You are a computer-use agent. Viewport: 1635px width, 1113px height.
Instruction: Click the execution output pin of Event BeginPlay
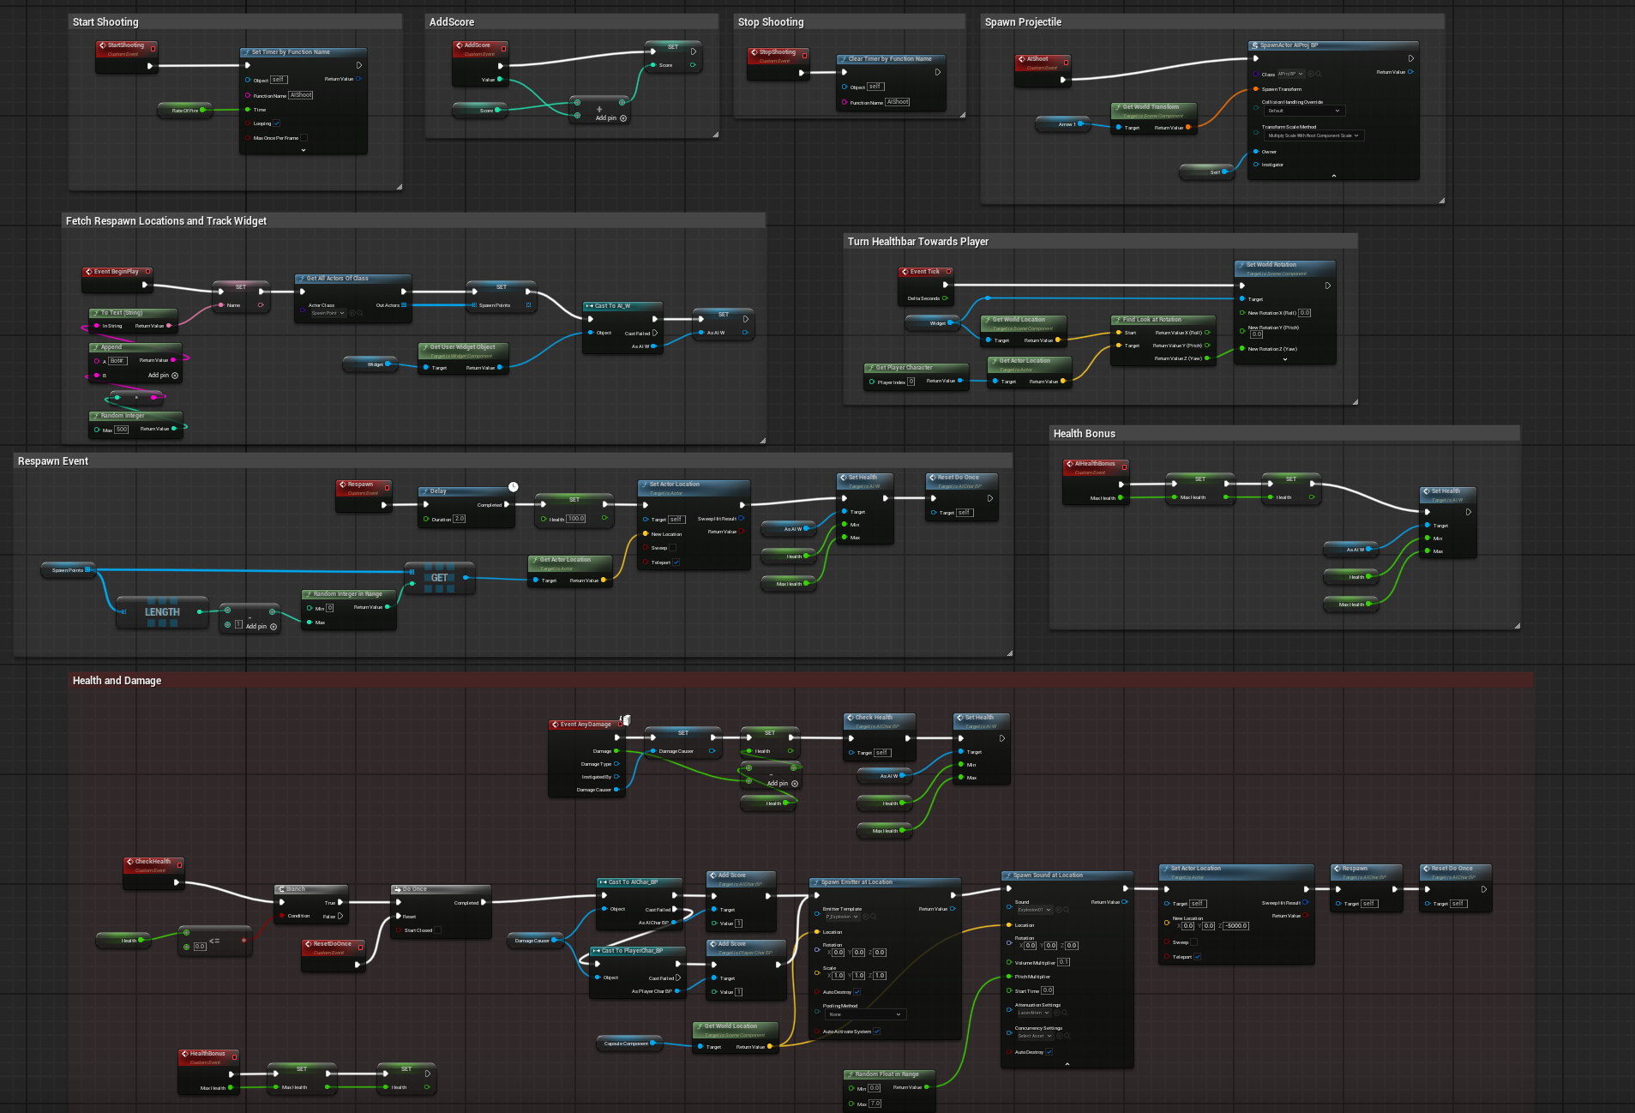pyautogui.click(x=145, y=285)
